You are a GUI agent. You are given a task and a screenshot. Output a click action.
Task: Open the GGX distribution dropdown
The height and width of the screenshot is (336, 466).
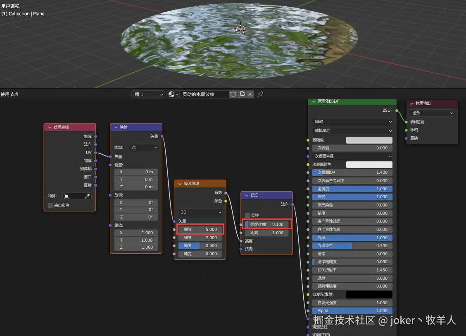pyautogui.click(x=352, y=122)
